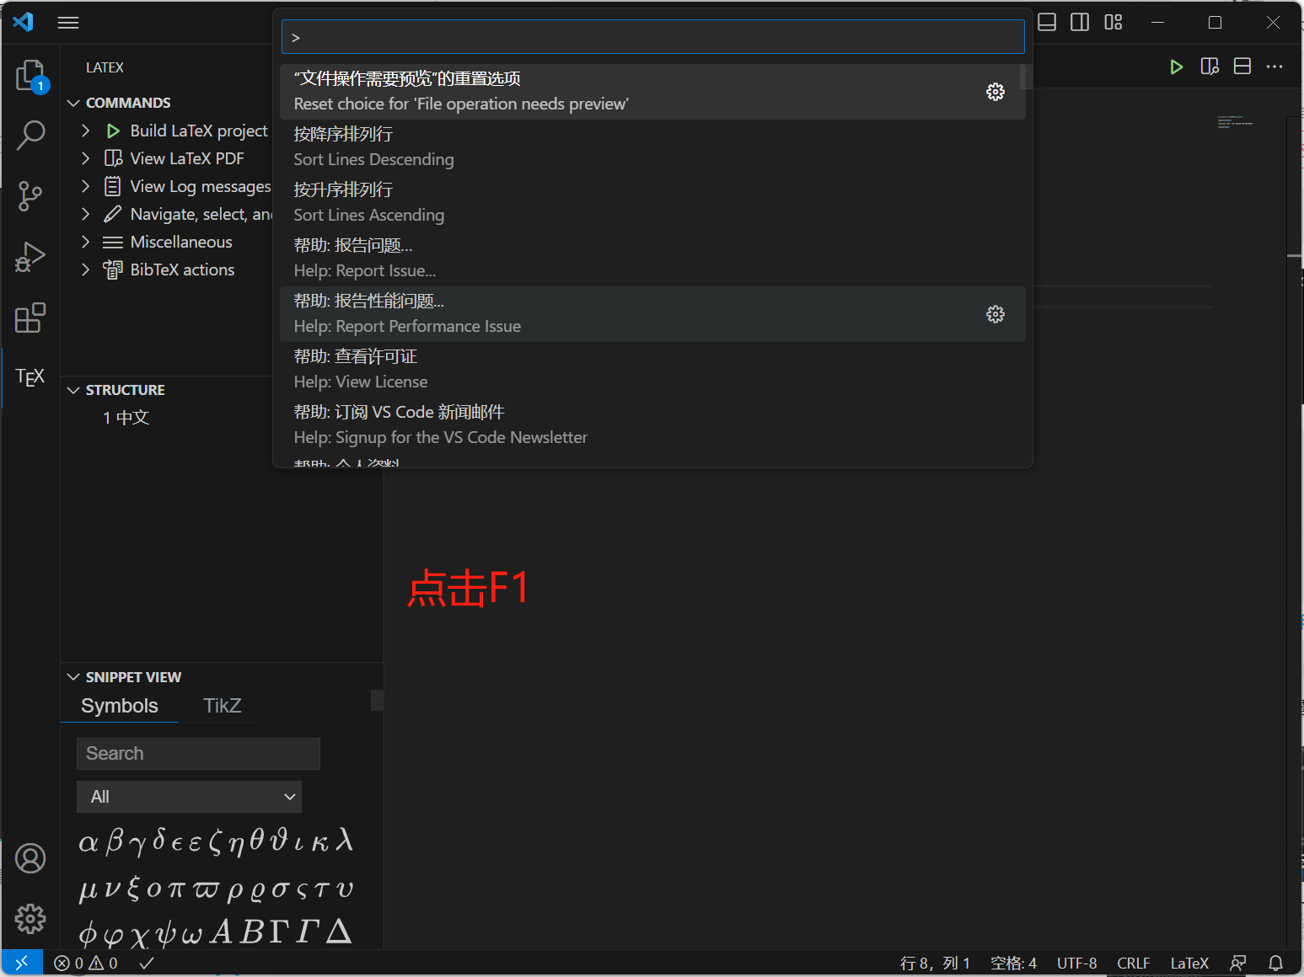The height and width of the screenshot is (977, 1304).
Task: Open line and column indicator '行 8, 列 1'
Action: point(935,963)
